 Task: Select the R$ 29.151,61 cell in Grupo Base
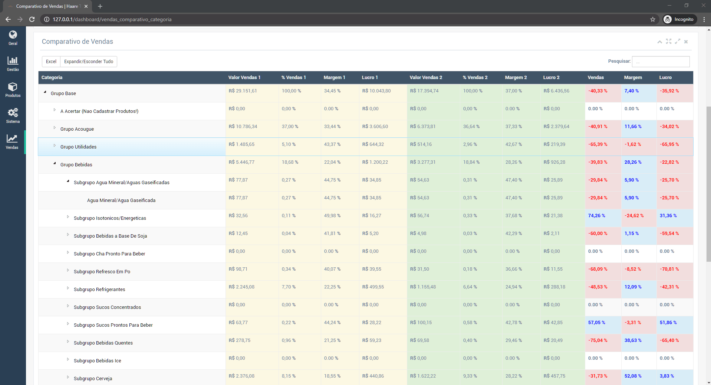point(252,94)
